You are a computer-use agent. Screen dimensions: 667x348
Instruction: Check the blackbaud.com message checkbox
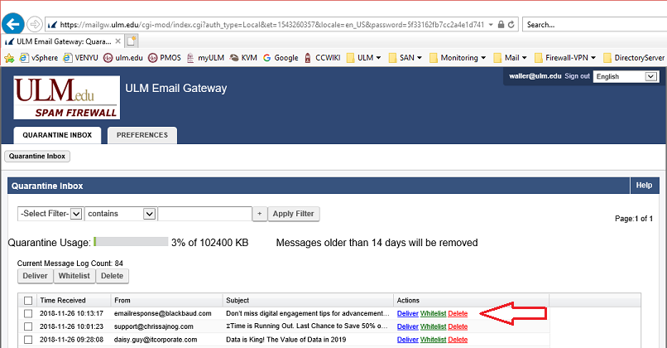[x=28, y=314]
